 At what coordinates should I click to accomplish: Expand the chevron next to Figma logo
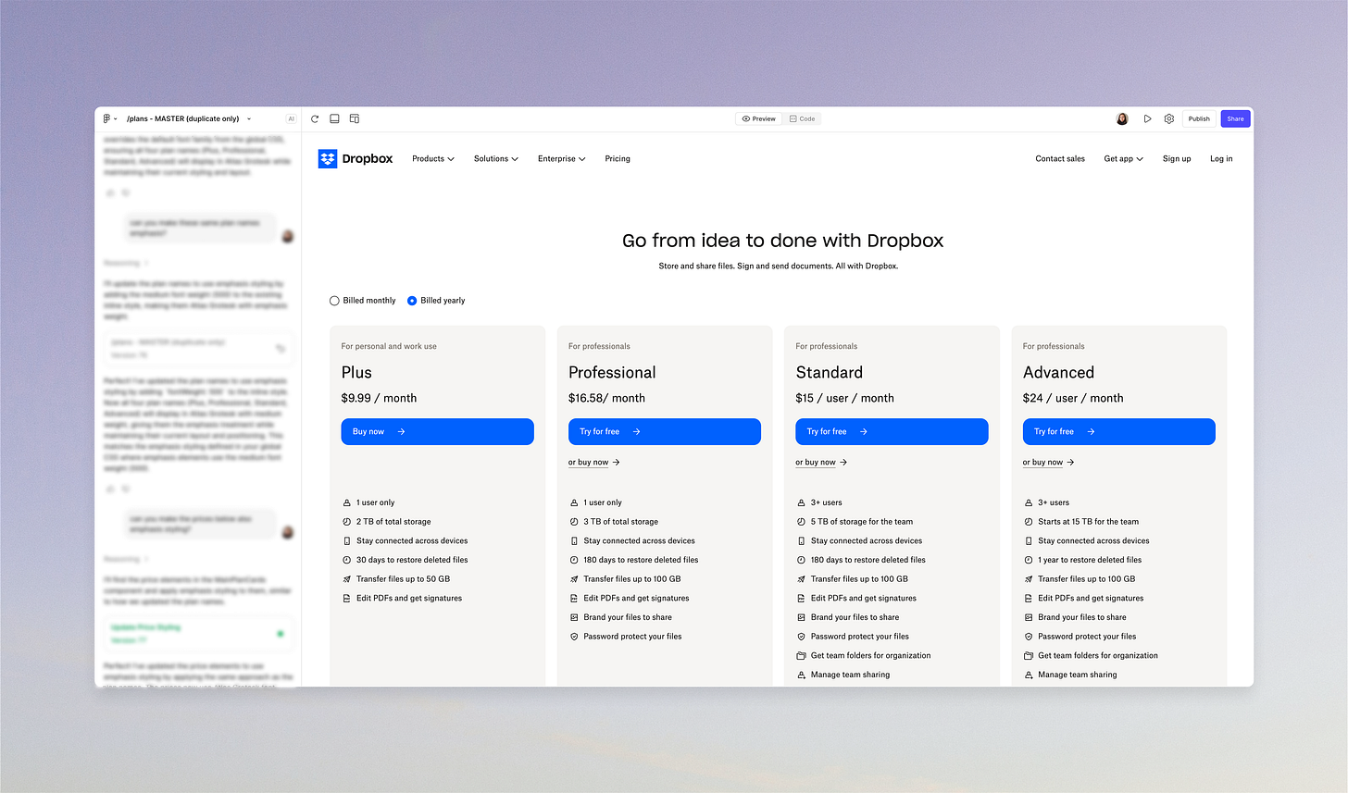point(116,119)
